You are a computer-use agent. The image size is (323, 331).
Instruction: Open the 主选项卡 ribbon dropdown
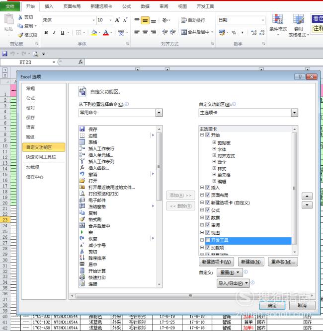click(x=294, y=113)
